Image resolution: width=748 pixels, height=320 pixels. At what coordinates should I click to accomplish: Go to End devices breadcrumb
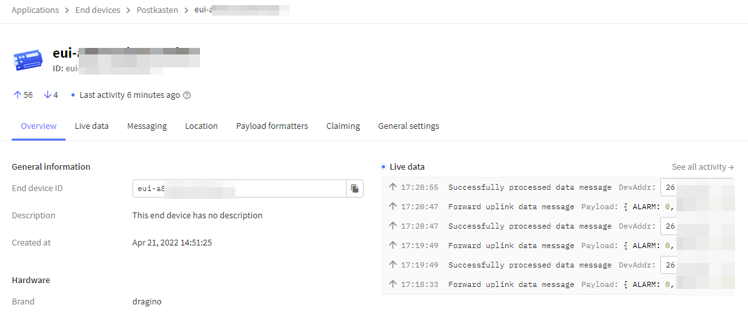tap(98, 10)
